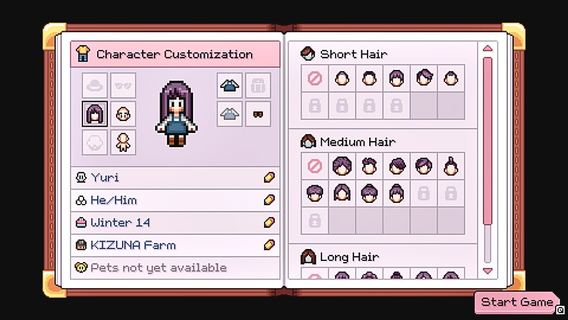
Task: Choose the first Medium Hair bob style
Action: coord(342,166)
